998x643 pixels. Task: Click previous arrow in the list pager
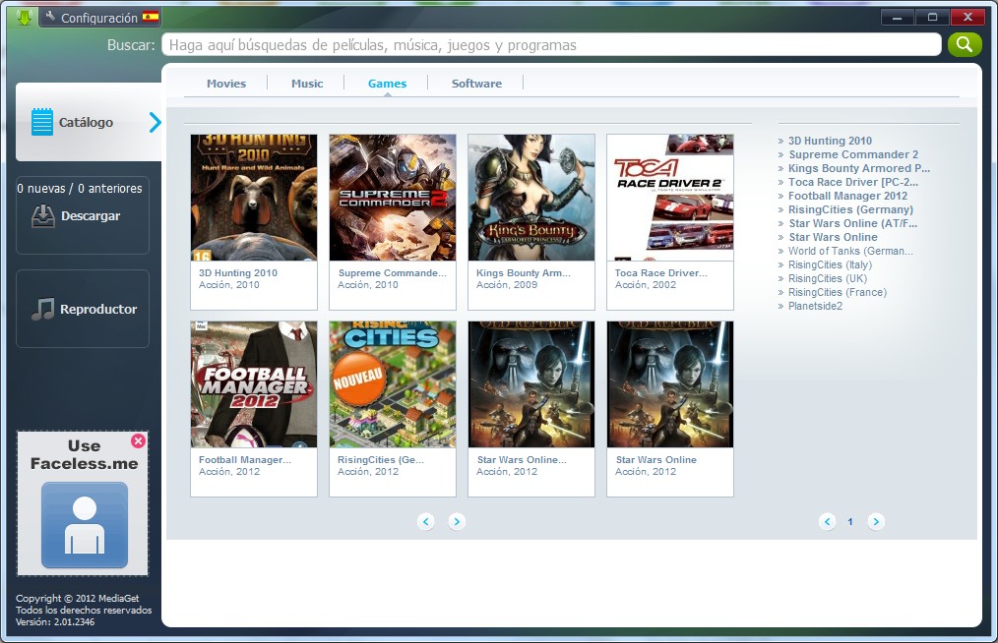pyautogui.click(x=827, y=521)
